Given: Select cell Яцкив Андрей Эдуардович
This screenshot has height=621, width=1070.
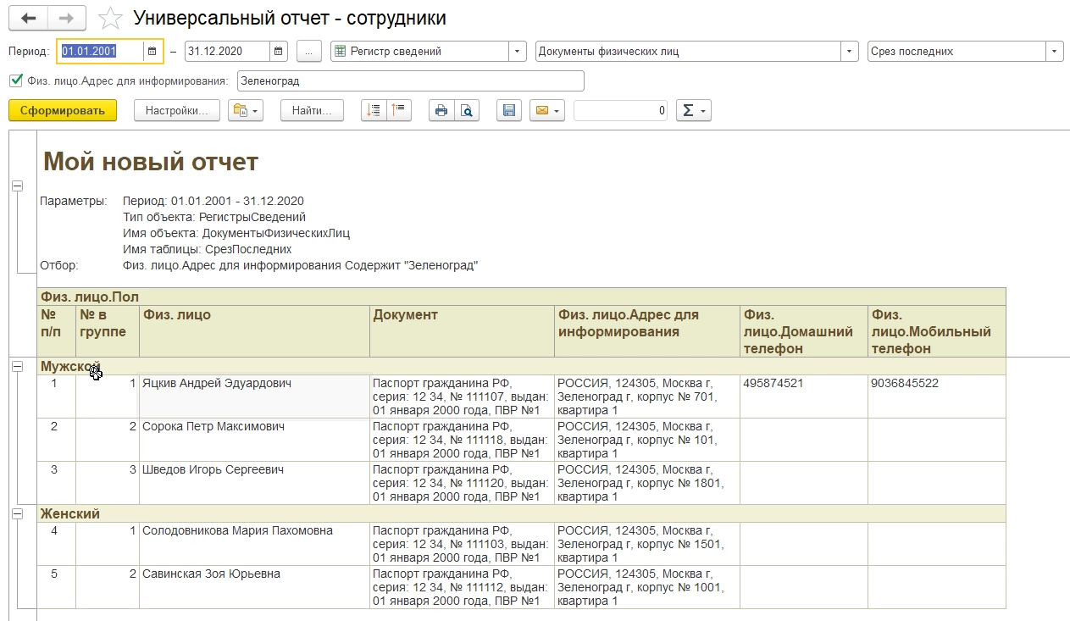Looking at the screenshot, I should coord(254,396).
